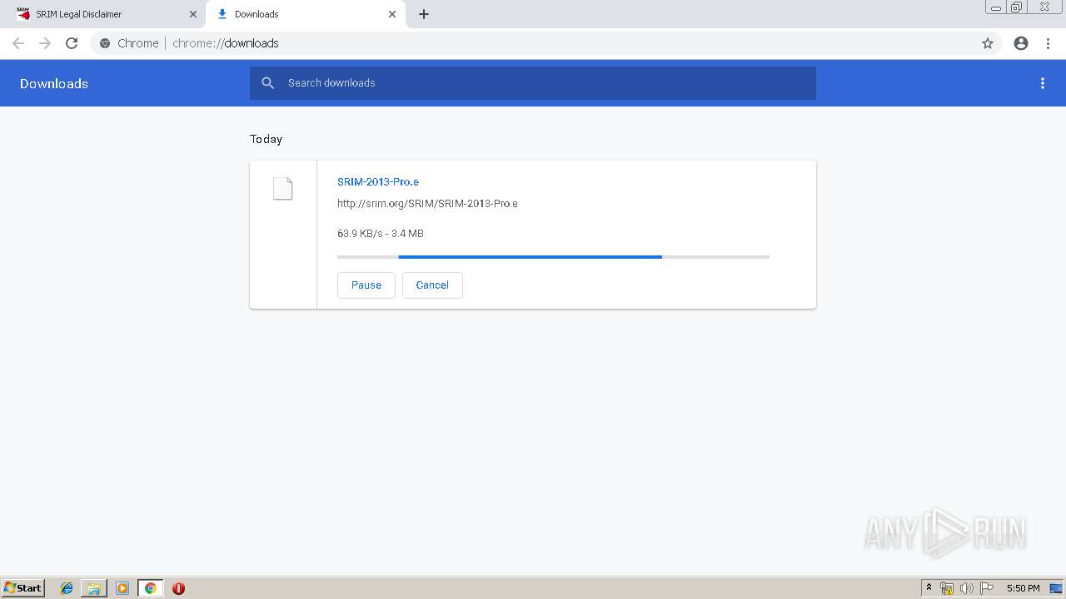1066x599 pixels.
Task: Pause the SRIM-2013-Pro.e download
Action: 366,285
